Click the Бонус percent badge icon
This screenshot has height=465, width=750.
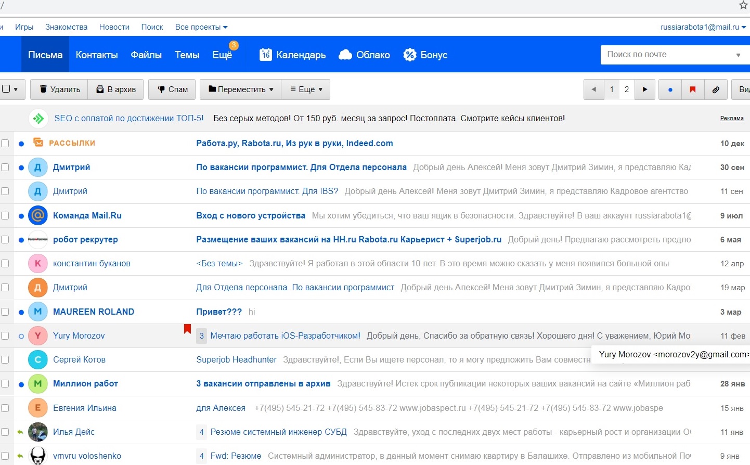click(410, 55)
